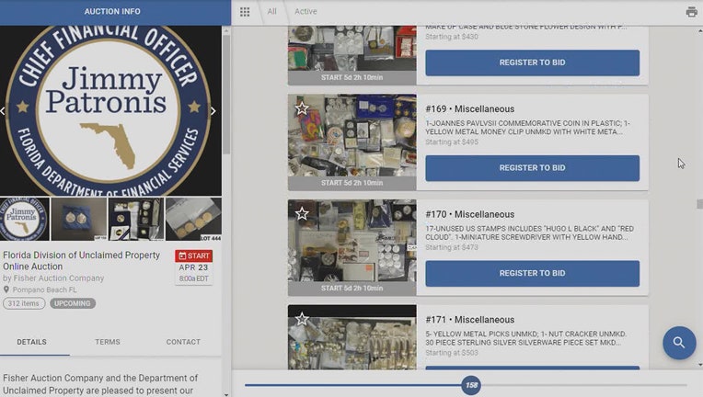Click the lot position slider handle 158
The width and height of the screenshot is (703, 397).
point(471,385)
